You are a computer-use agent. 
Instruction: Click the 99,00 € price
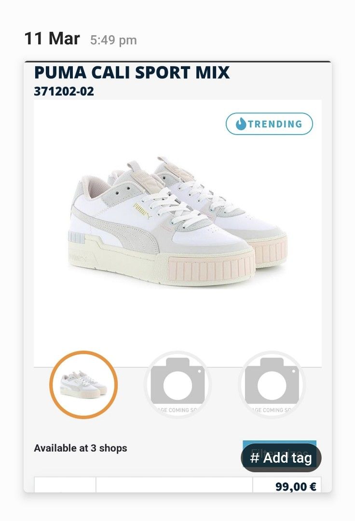tap(296, 487)
